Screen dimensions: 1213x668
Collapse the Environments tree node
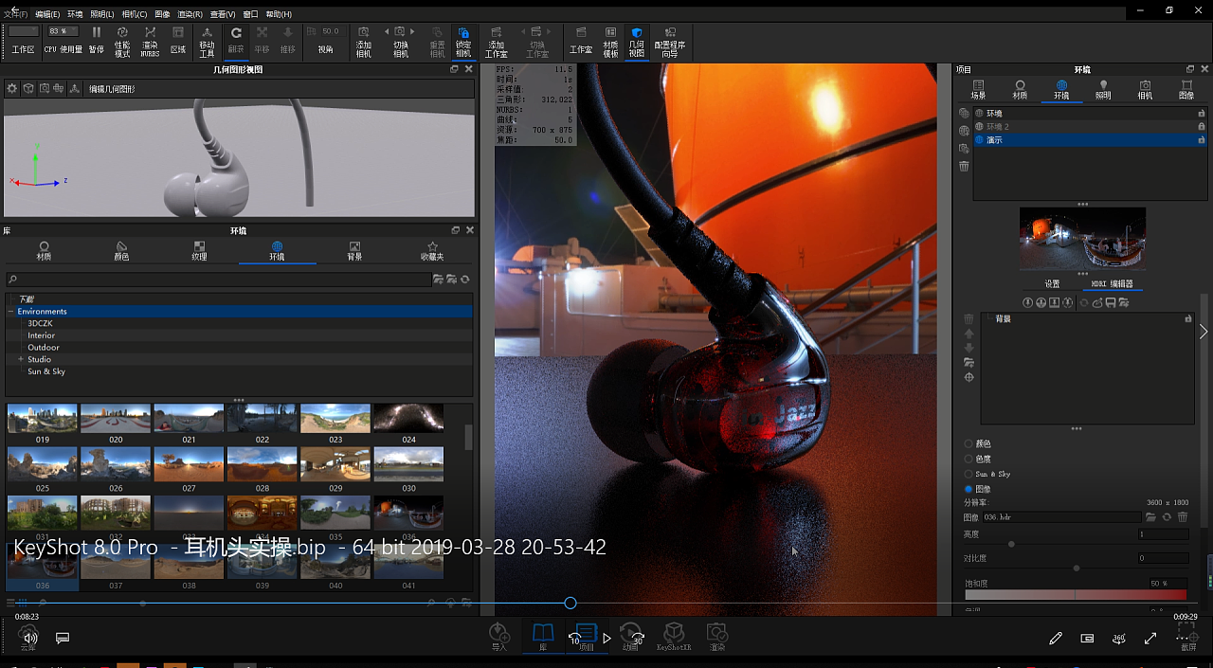click(11, 311)
